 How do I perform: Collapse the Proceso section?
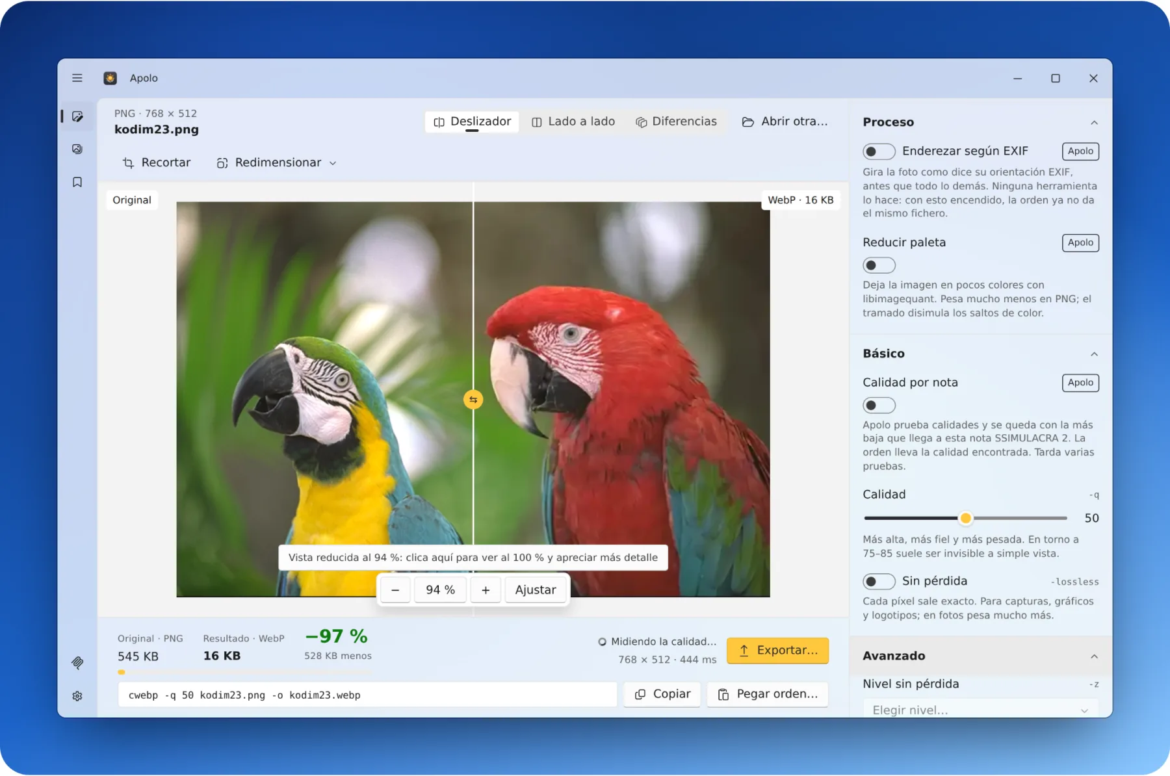(x=1094, y=123)
